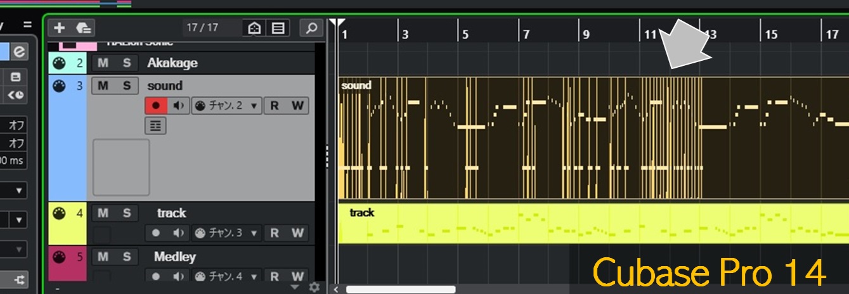Click the inspector routing arrows icon

point(20,279)
